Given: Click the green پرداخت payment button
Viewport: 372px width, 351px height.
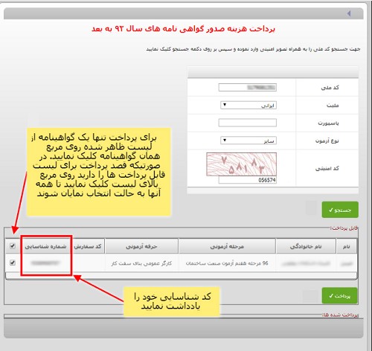Looking at the screenshot, I should (x=339, y=295).
